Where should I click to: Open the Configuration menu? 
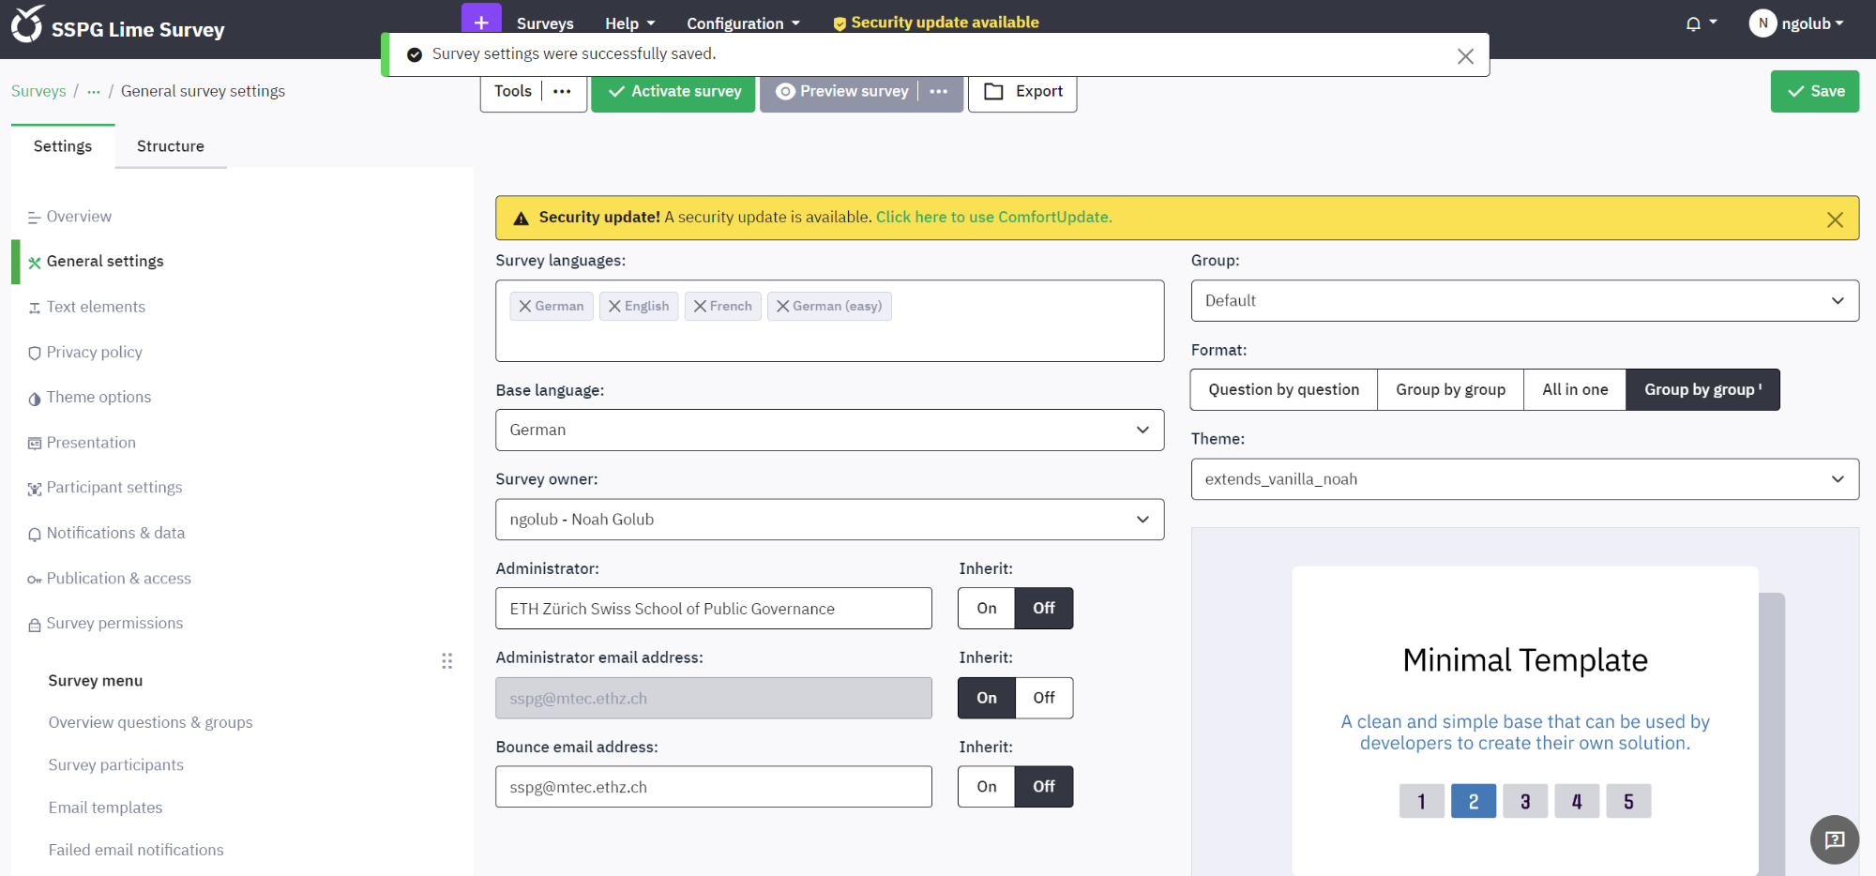(742, 23)
